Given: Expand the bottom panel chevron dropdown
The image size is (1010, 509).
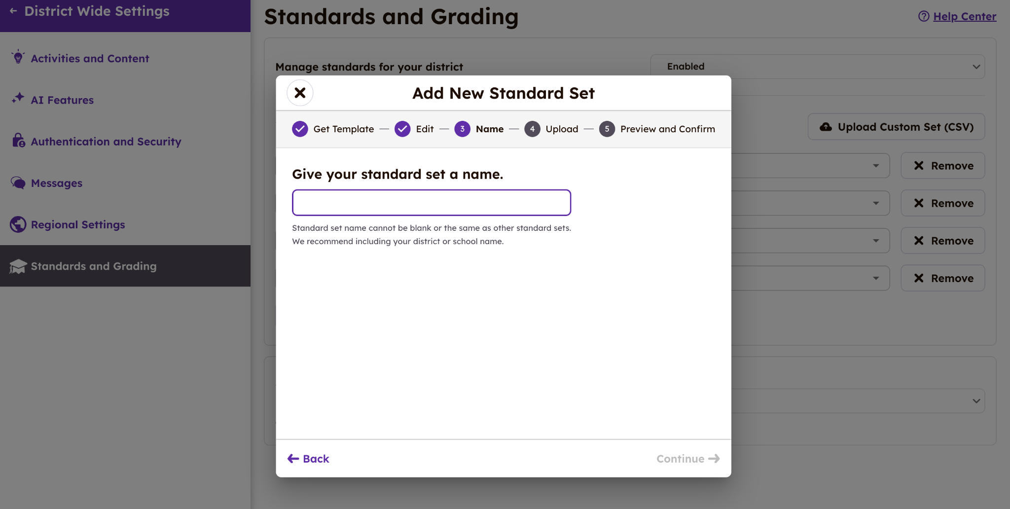Looking at the screenshot, I should (976, 401).
